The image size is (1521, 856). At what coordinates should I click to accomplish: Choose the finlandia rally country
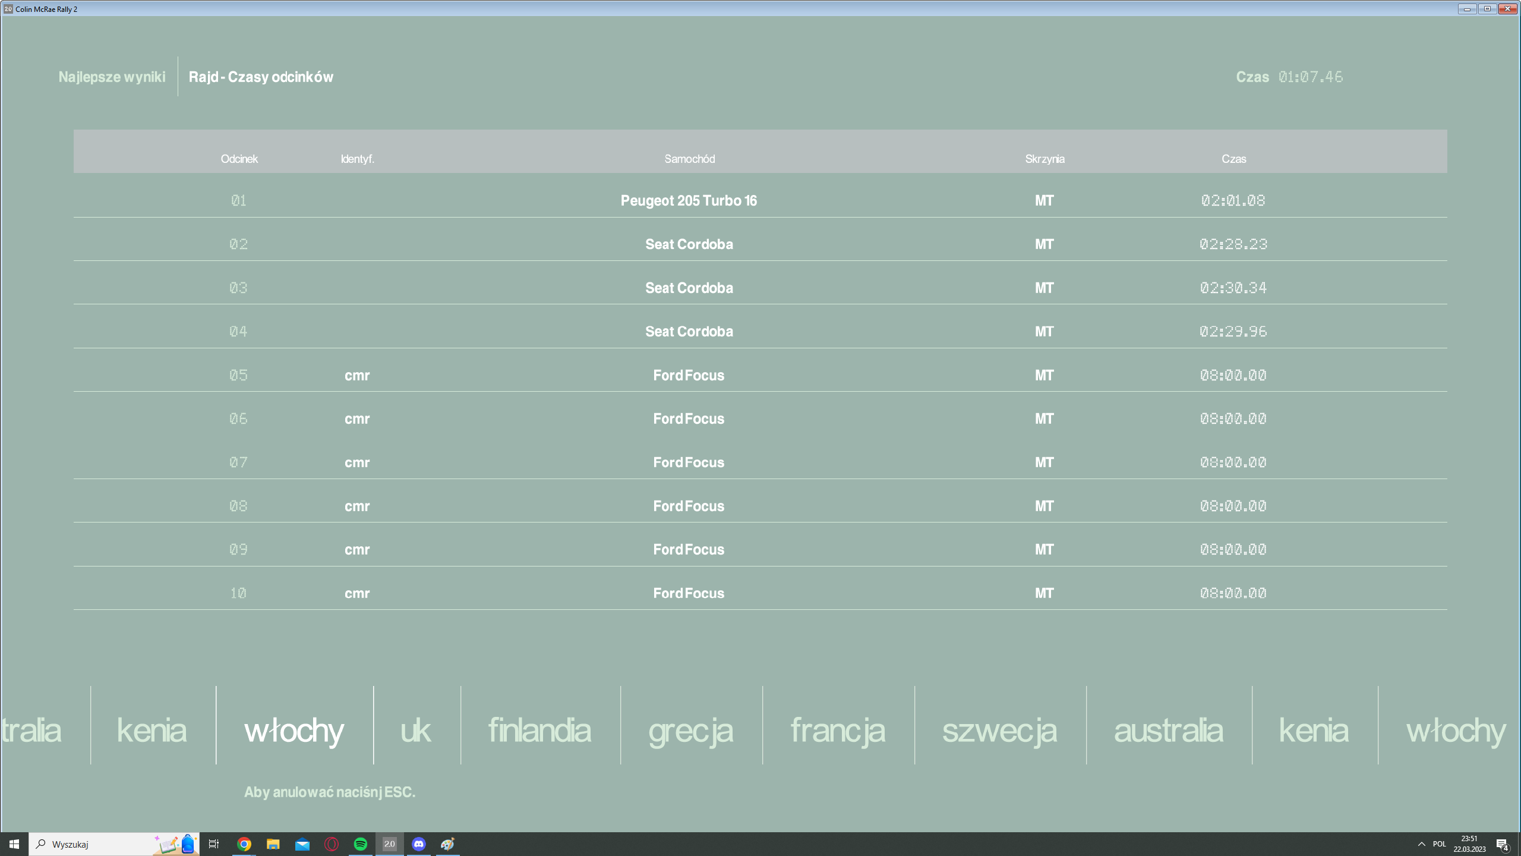pos(539,730)
